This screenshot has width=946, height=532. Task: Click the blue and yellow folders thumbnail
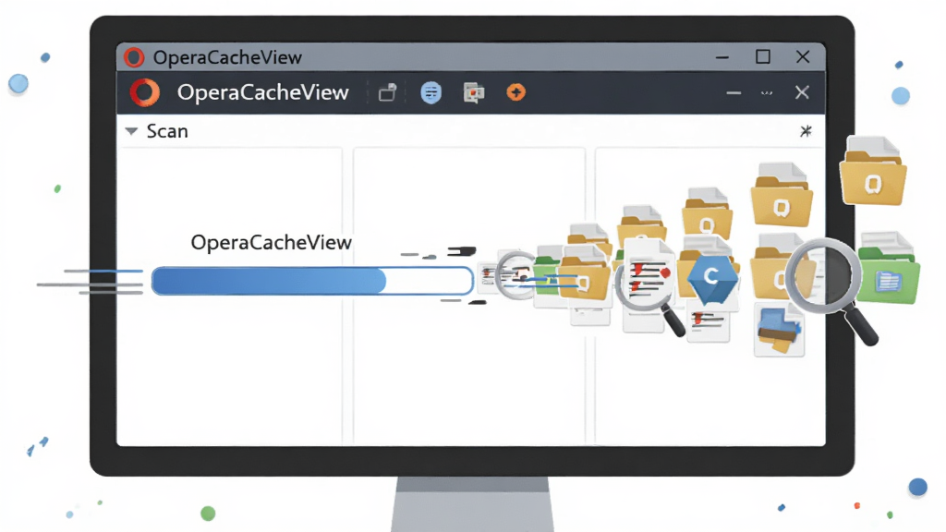(x=779, y=331)
